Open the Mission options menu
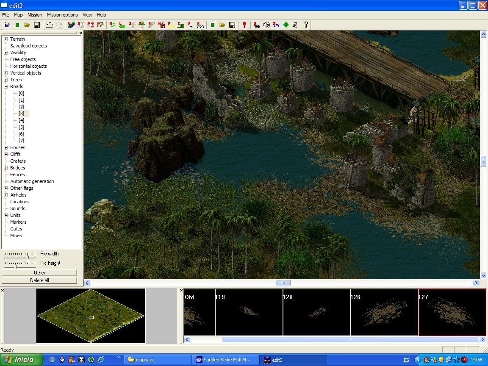The image size is (488, 366). click(62, 15)
